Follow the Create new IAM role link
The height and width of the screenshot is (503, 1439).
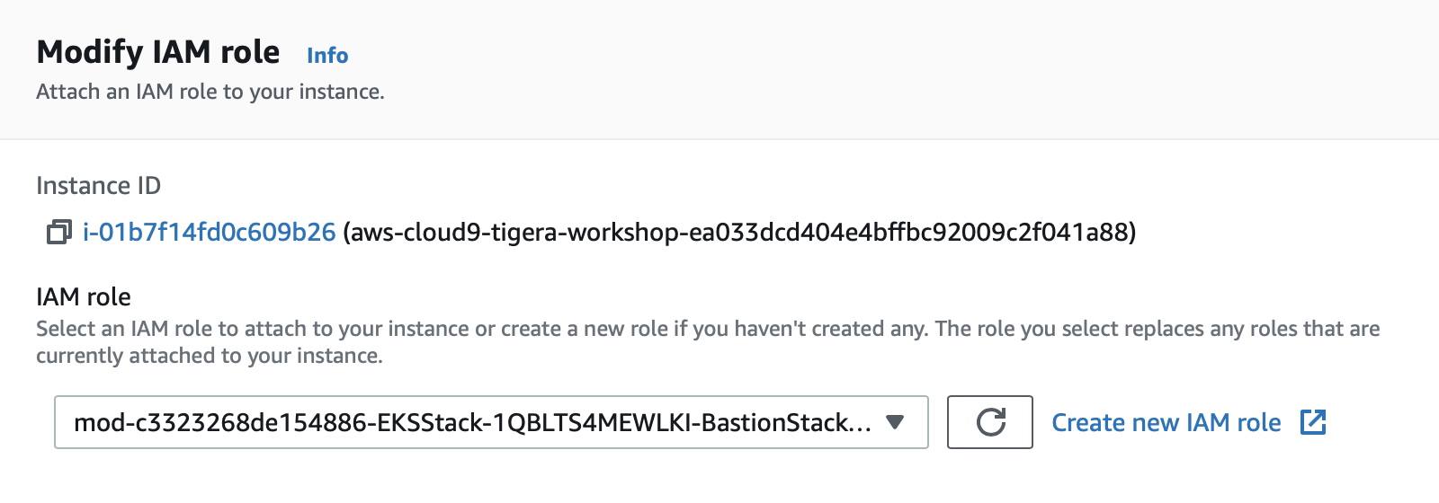(1166, 422)
